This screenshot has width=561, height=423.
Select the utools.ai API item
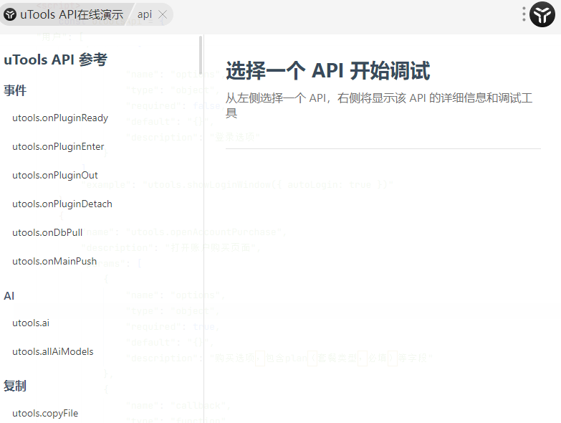31,323
